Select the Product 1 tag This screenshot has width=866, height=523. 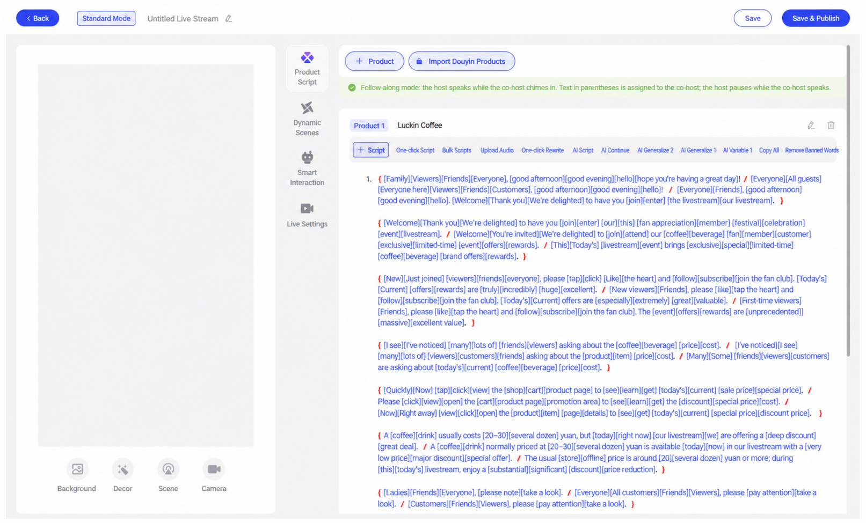[x=369, y=126]
